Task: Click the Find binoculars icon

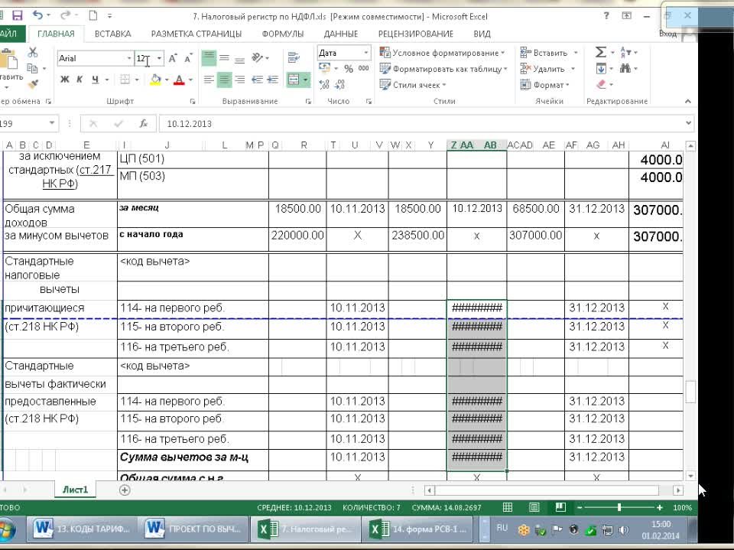Action: click(625, 69)
